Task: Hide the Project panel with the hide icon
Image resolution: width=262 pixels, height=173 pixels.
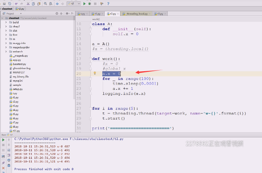Action: pyautogui.click(x=72, y=13)
